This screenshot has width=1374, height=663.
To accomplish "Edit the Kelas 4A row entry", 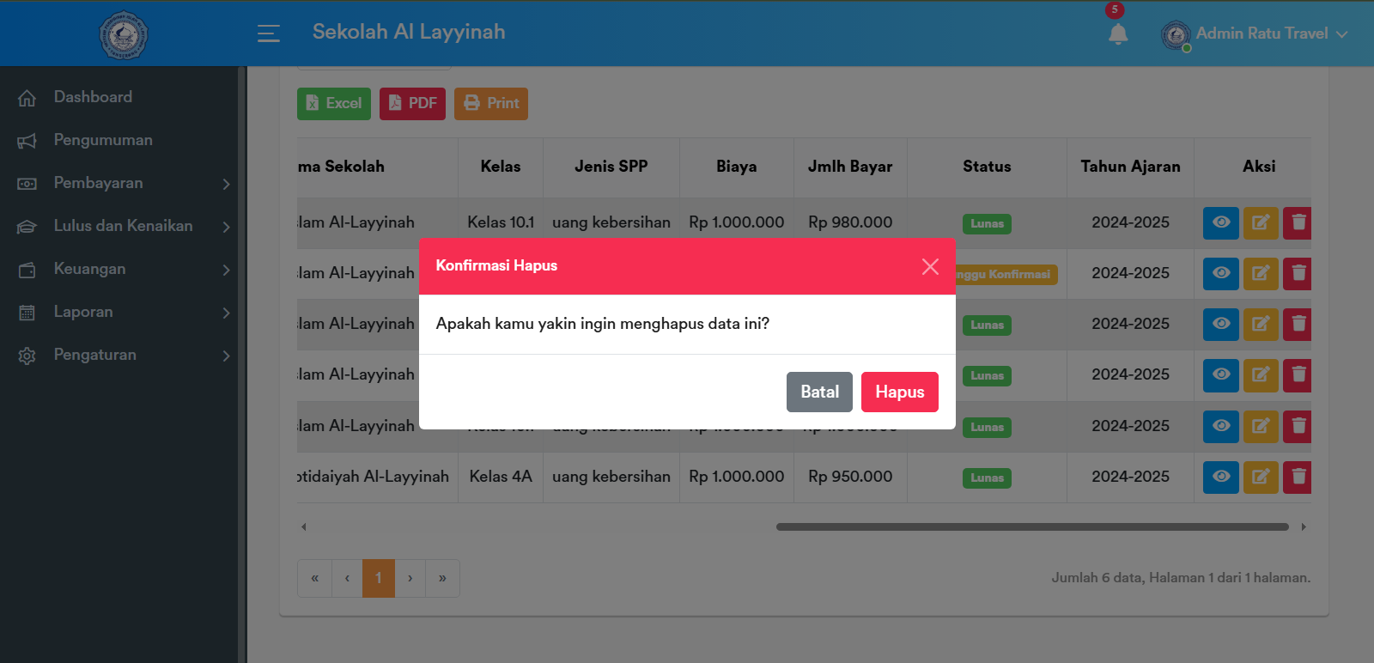I will click(x=1260, y=477).
